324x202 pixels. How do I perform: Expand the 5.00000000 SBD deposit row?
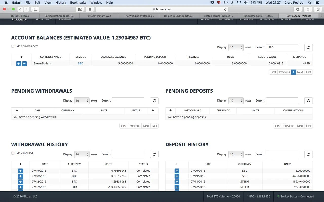pyautogui.click(x=177, y=171)
